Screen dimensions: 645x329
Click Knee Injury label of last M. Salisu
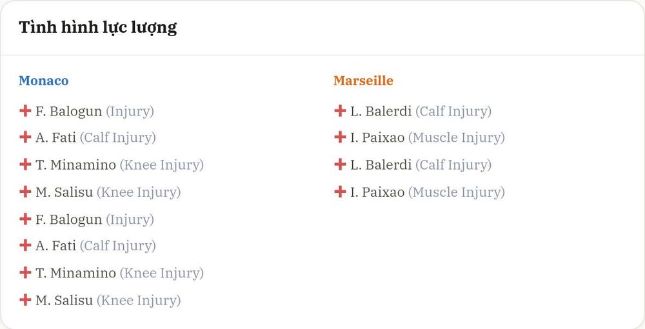[139, 301]
